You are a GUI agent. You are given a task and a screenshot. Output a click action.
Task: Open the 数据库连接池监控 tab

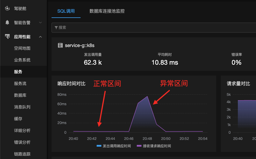coord(107,11)
